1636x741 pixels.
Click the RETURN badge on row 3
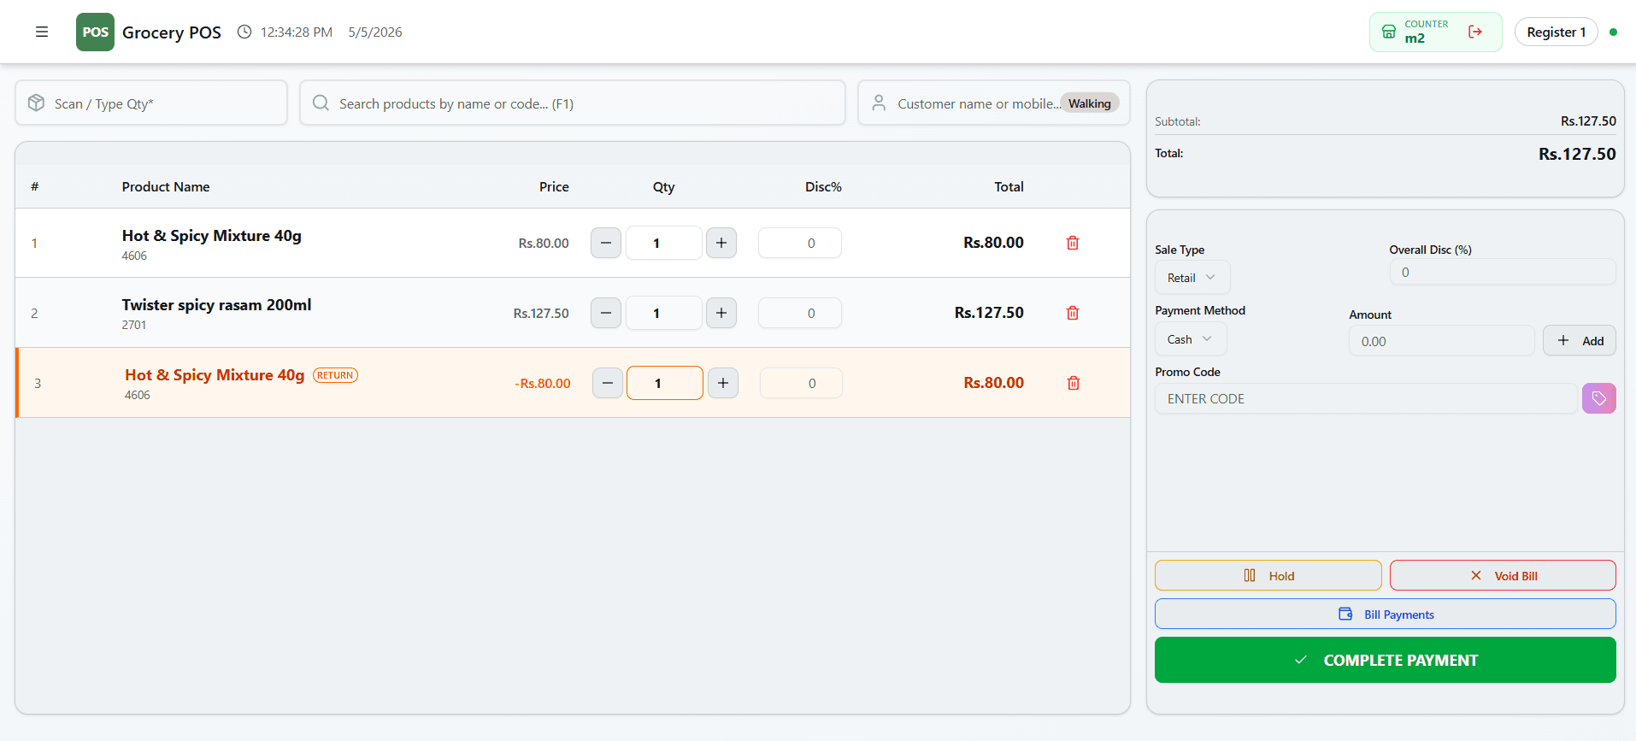tap(335, 375)
